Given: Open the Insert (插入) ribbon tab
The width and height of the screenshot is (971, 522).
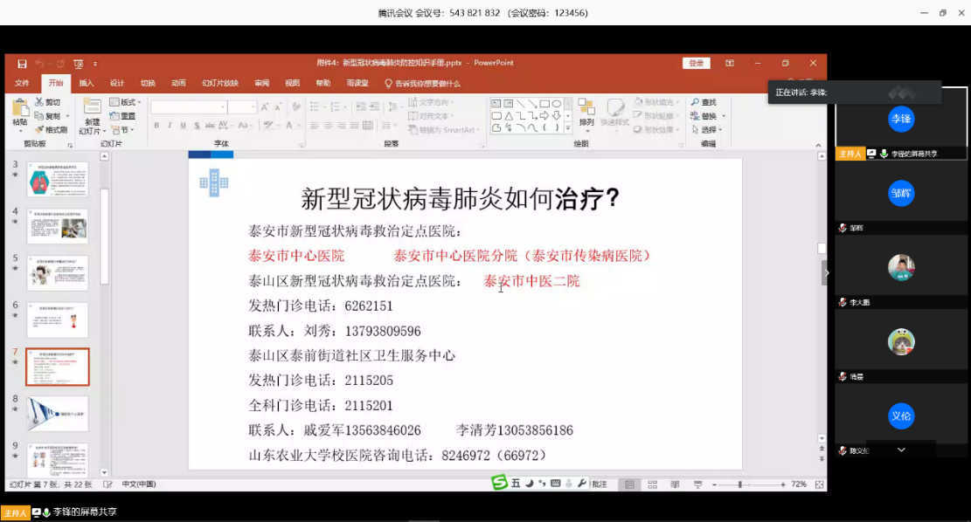Looking at the screenshot, I should (87, 83).
